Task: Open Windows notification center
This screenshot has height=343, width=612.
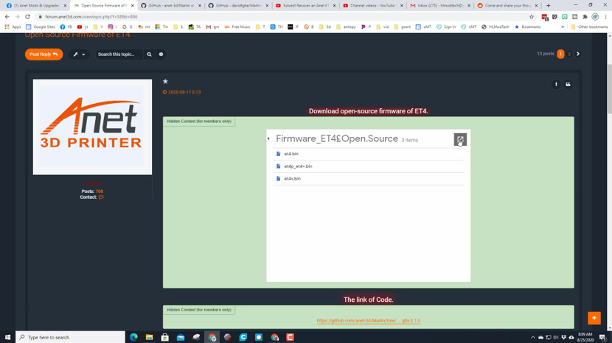Action: click(x=602, y=337)
